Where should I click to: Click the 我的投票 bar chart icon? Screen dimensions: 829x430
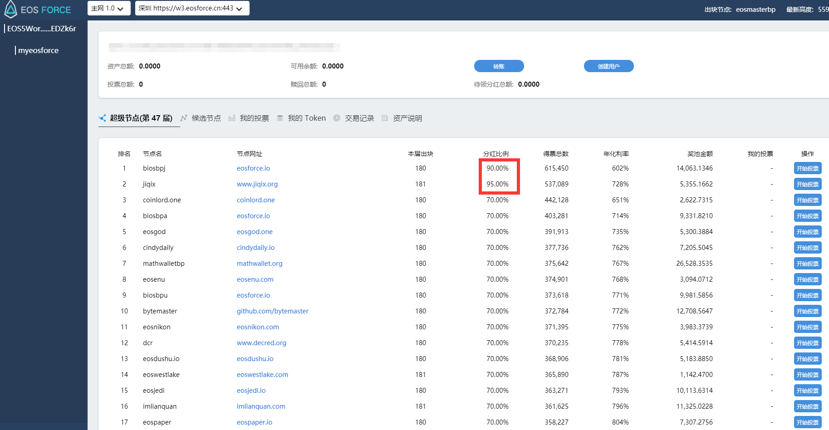pos(232,118)
